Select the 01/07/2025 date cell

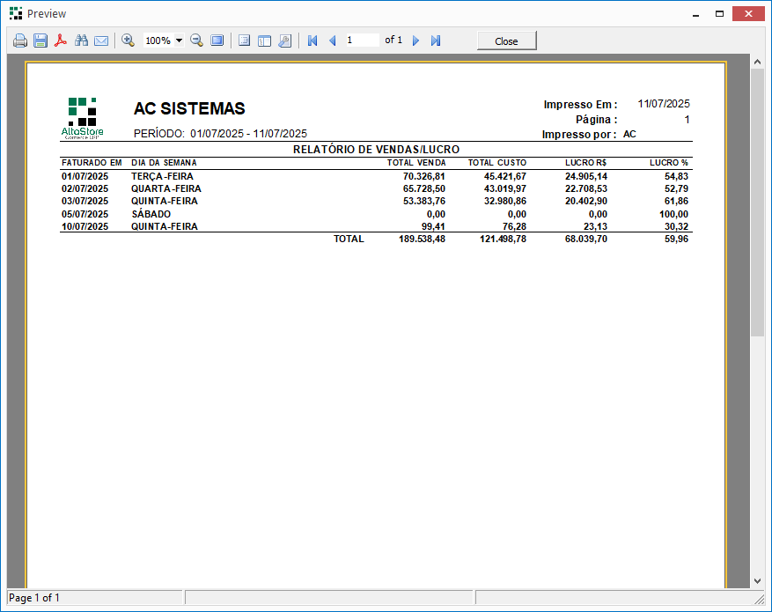(x=85, y=176)
